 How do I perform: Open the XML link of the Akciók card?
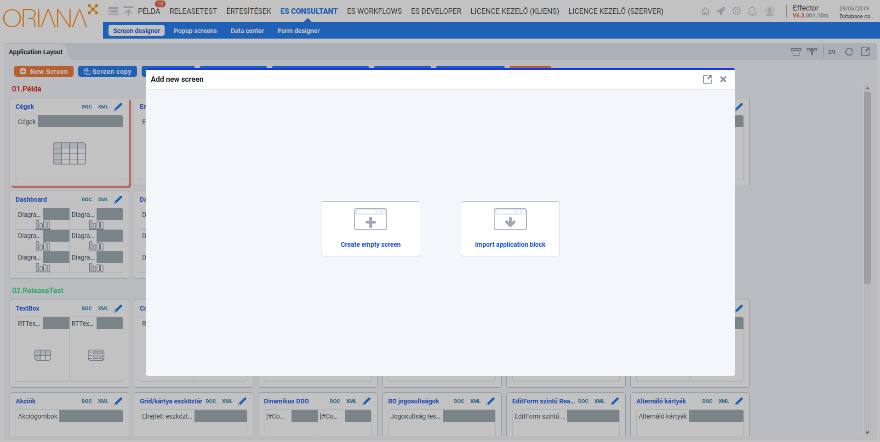pyautogui.click(x=103, y=401)
